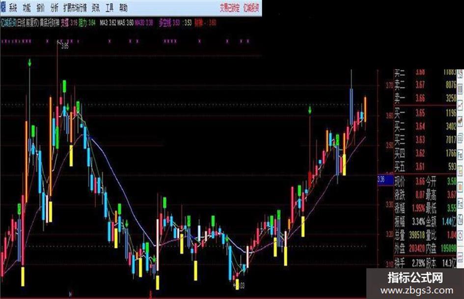Viewport: 464px width, 299px height.
Task: Click the 财神 3.60 indicator label
Action: (205, 23)
